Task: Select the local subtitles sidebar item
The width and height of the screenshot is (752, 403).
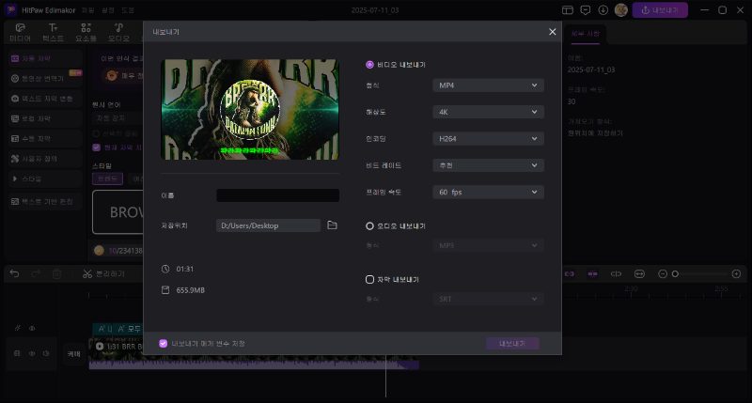Action: coord(45,118)
